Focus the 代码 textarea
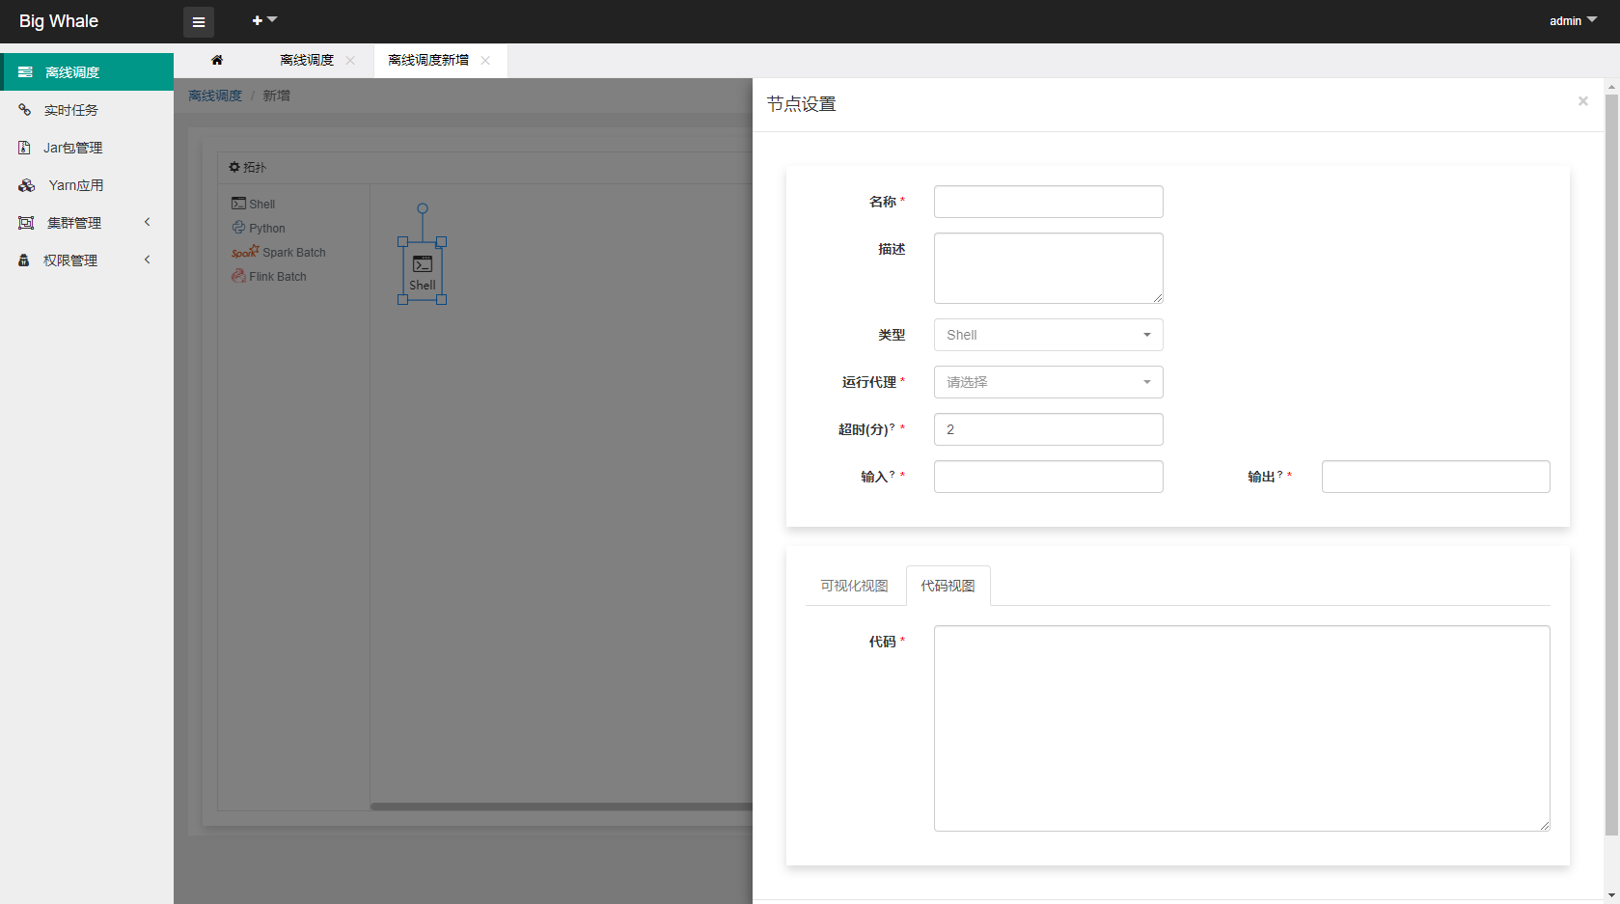Image resolution: width=1620 pixels, height=904 pixels. [x=1242, y=728]
